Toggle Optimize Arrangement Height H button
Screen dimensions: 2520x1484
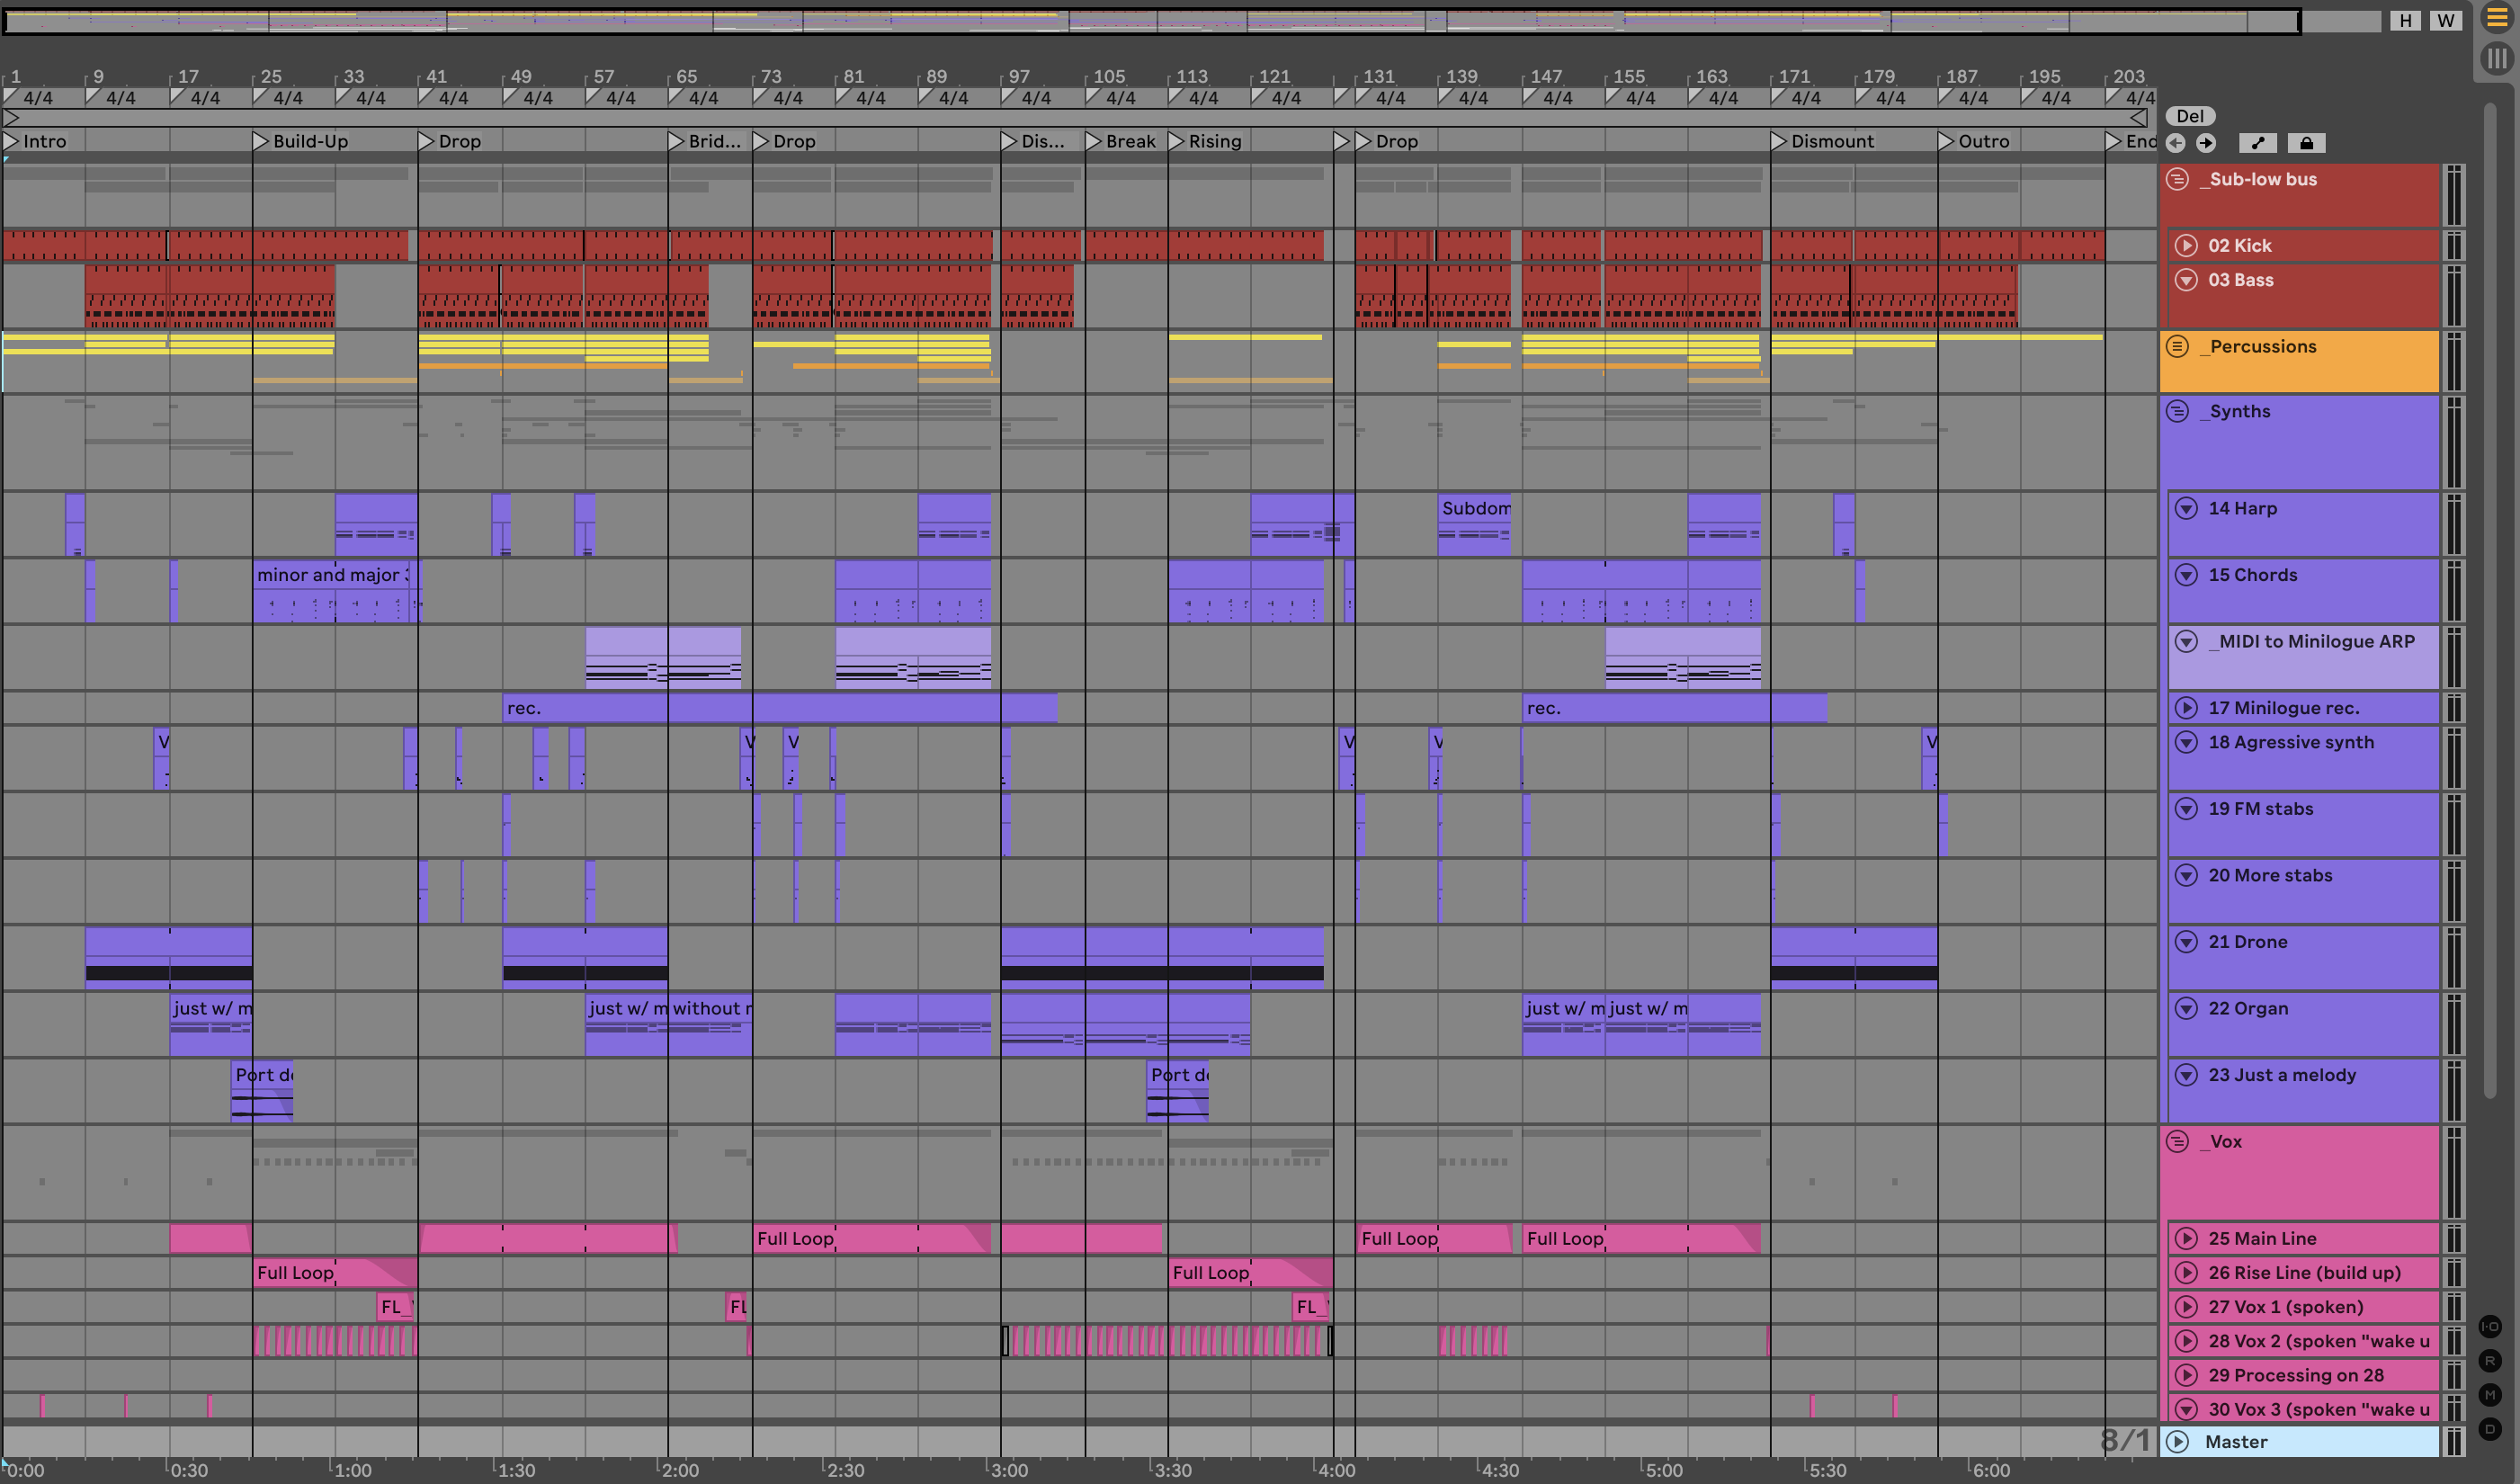2405,20
